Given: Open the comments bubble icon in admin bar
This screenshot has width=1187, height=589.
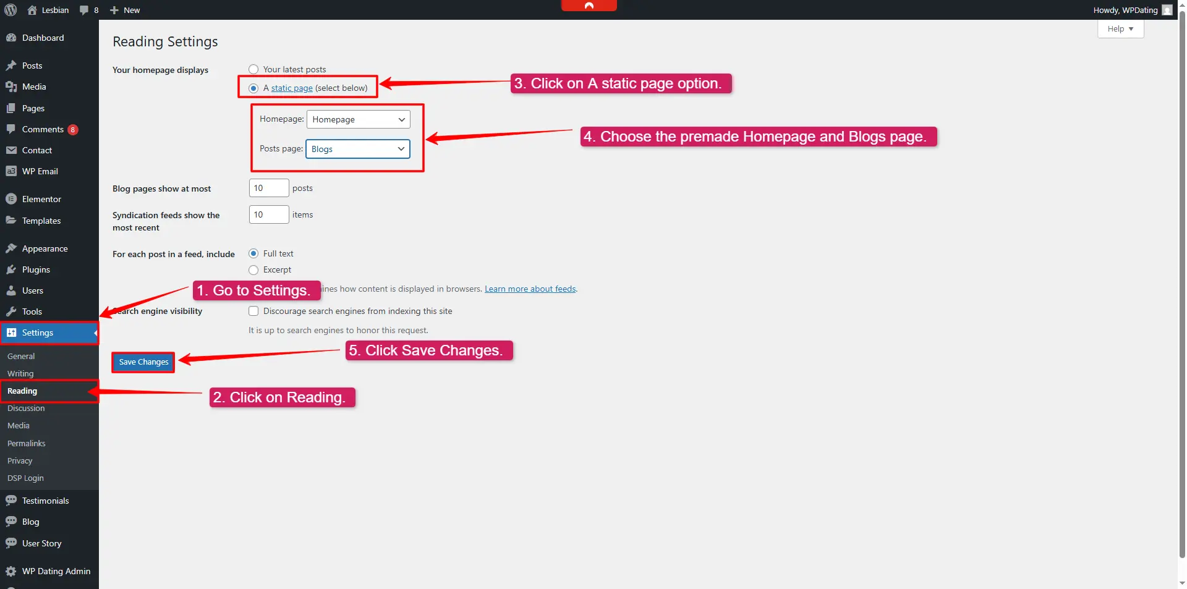Looking at the screenshot, I should pyautogui.click(x=84, y=10).
